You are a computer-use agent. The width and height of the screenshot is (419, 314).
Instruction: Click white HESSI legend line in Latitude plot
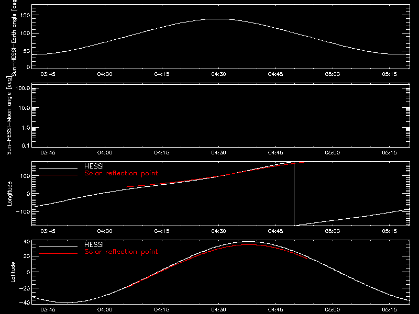tap(58, 246)
